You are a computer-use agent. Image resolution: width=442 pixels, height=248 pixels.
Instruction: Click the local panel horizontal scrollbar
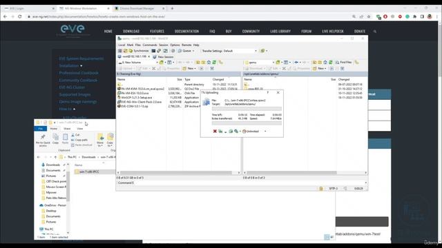click(175, 173)
